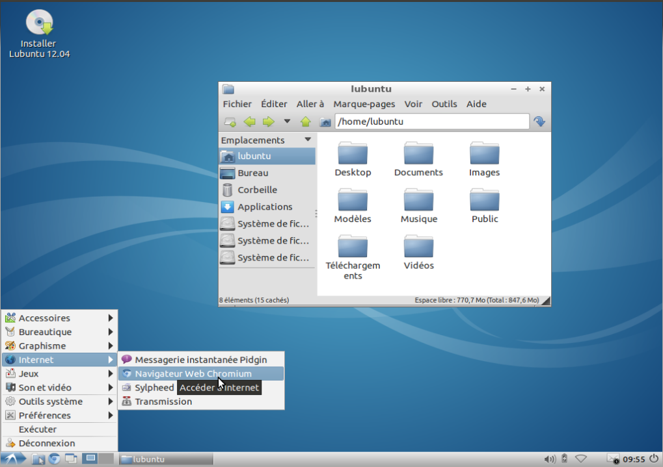Open the file manager from the taskbar launcher
The height and width of the screenshot is (467, 663).
[x=38, y=459]
